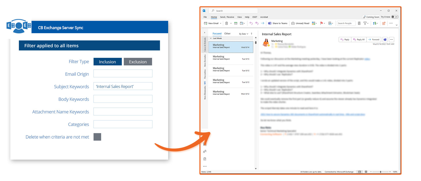The width and height of the screenshot is (421, 181).
Task: Select the Inclusion filter type
Action: coord(108,62)
